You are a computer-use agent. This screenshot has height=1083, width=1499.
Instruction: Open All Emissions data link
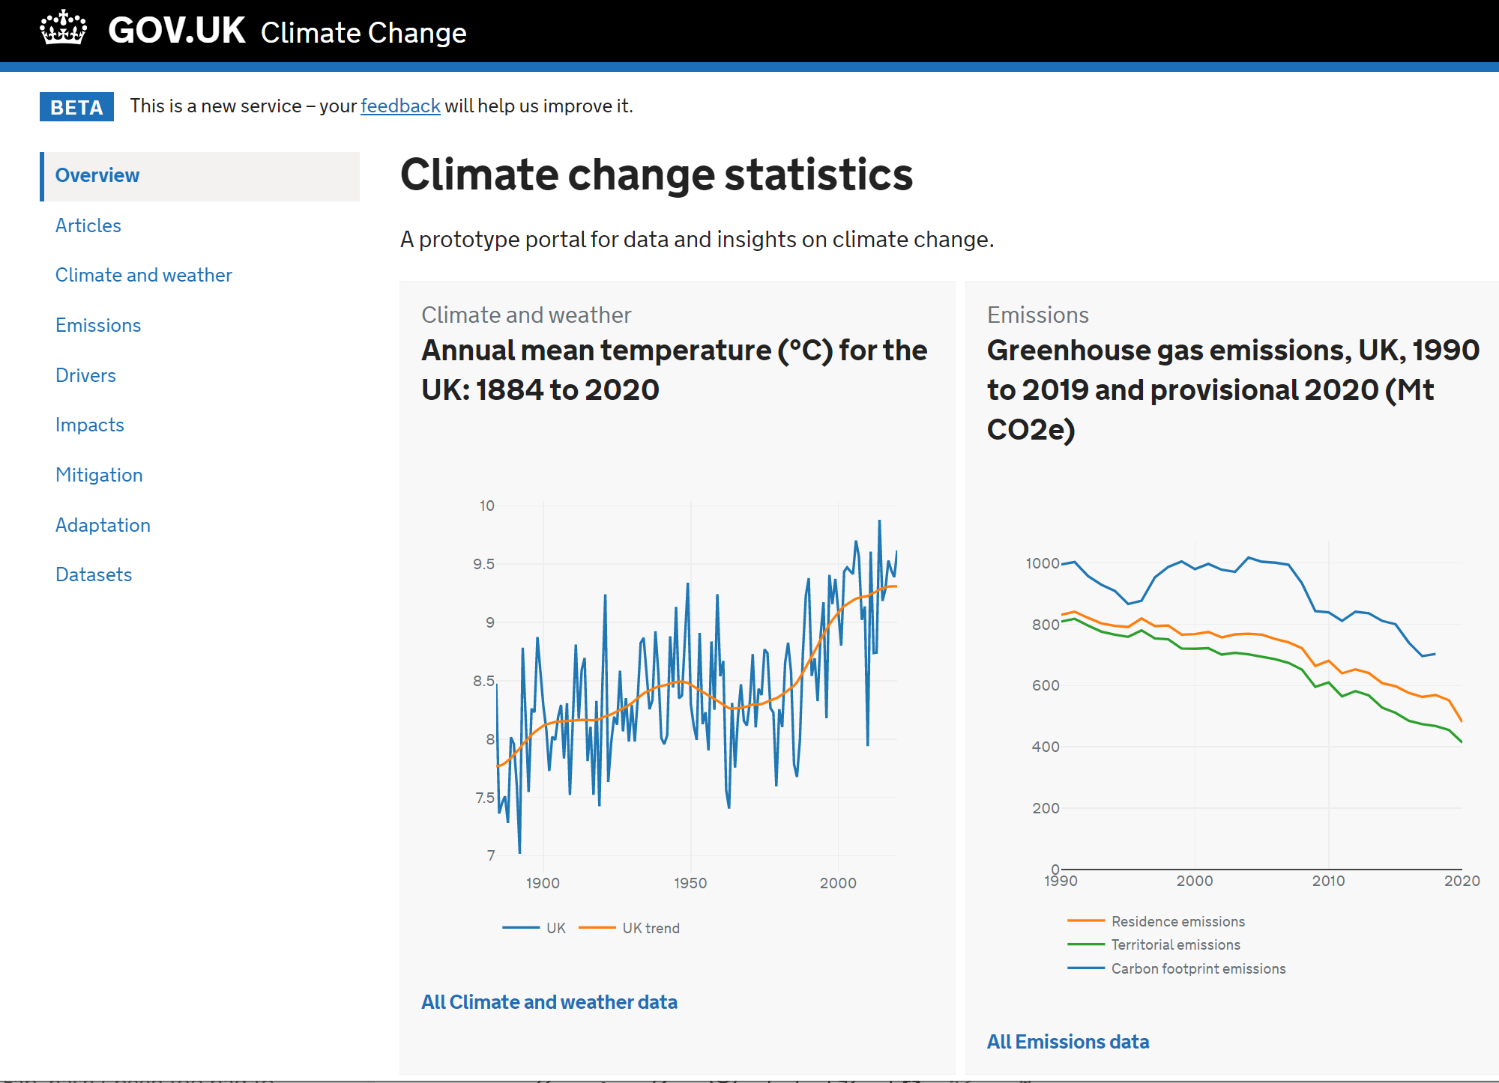pyautogui.click(x=1068, y=1043)
